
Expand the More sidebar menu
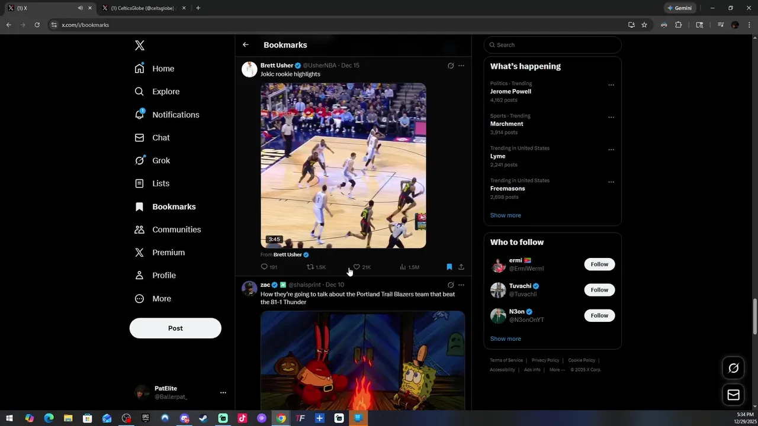(153, 299)
